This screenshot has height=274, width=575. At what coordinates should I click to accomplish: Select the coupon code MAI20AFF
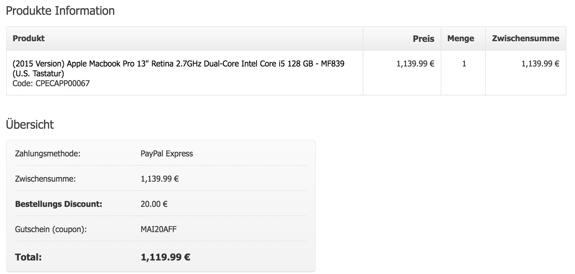coord(159,229)
